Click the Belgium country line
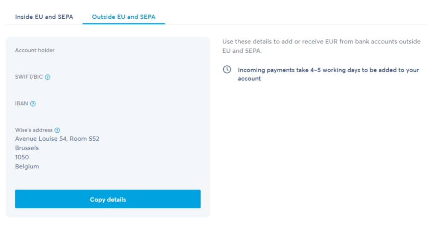The image size is (437, 245). pyautogui.click(x=27, y=166)
